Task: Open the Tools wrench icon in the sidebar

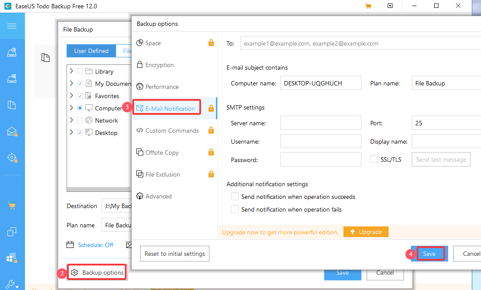Action: [12, 284]
